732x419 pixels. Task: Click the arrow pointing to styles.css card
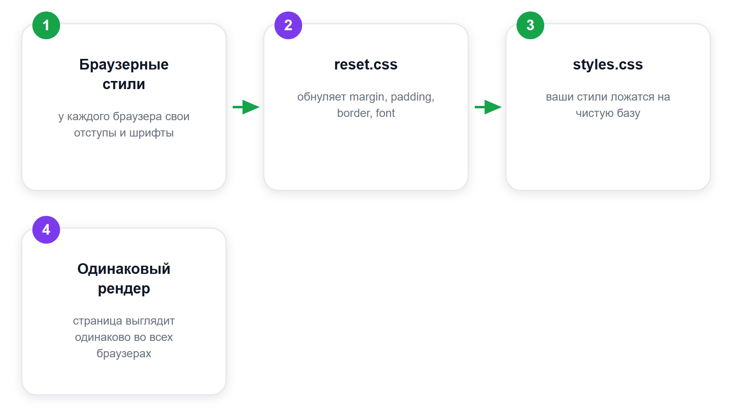click(488, 107)
